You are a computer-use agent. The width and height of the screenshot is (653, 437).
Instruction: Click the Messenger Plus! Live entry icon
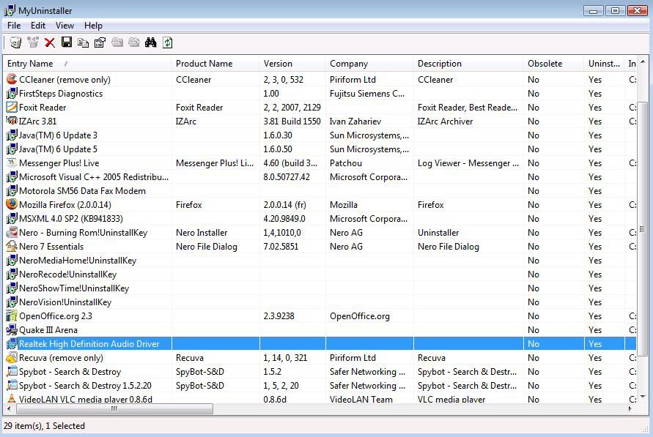click(12, 163)
